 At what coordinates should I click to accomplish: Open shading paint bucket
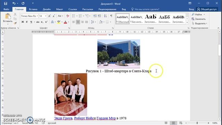101,22
